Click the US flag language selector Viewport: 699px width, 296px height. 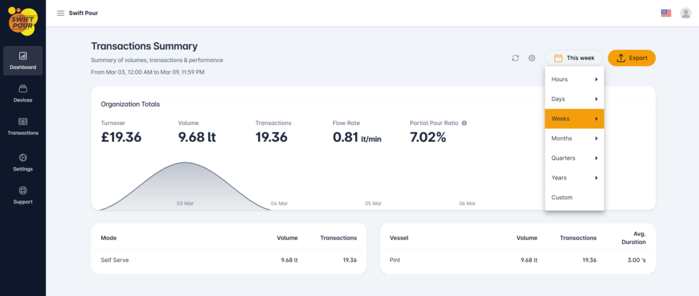click(x=666, y=13)
